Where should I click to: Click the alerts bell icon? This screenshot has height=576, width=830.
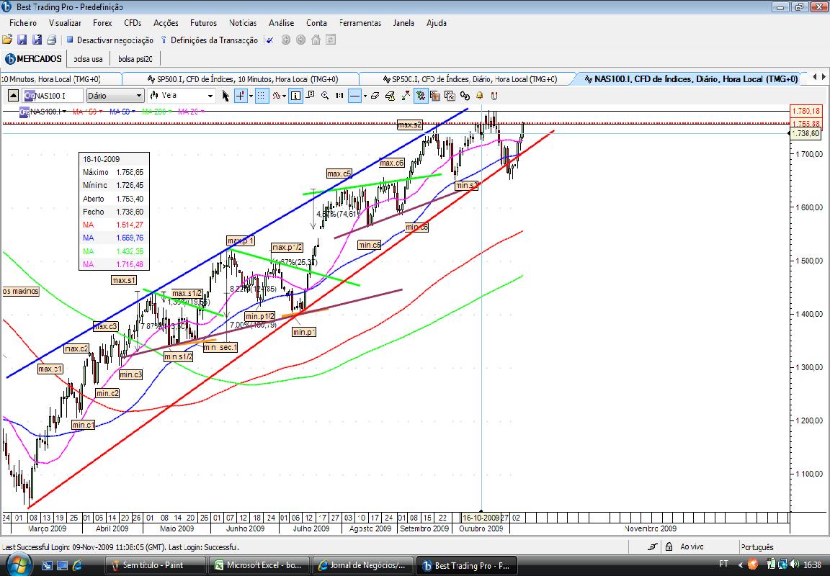click(x=480, y=95)
